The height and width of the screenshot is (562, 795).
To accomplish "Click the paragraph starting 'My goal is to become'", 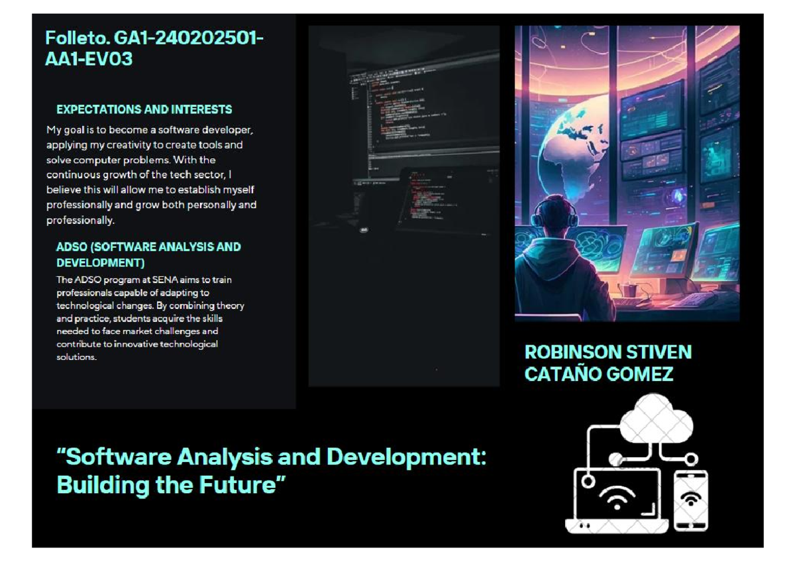I will (152, 174).
